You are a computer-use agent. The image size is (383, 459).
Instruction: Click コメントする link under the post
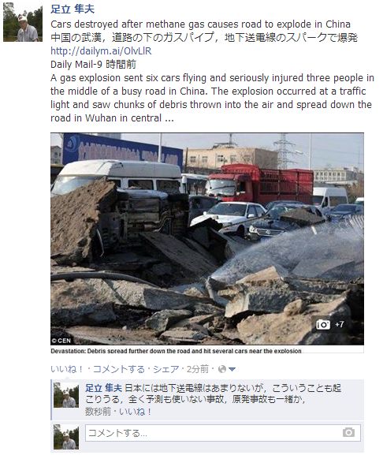point(119,369)
